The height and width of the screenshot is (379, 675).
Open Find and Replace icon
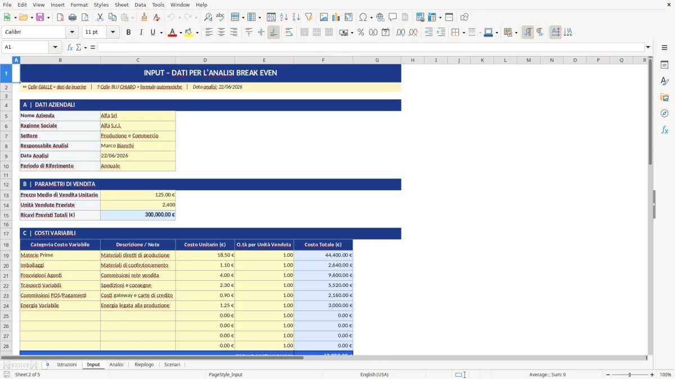(208, 17)
